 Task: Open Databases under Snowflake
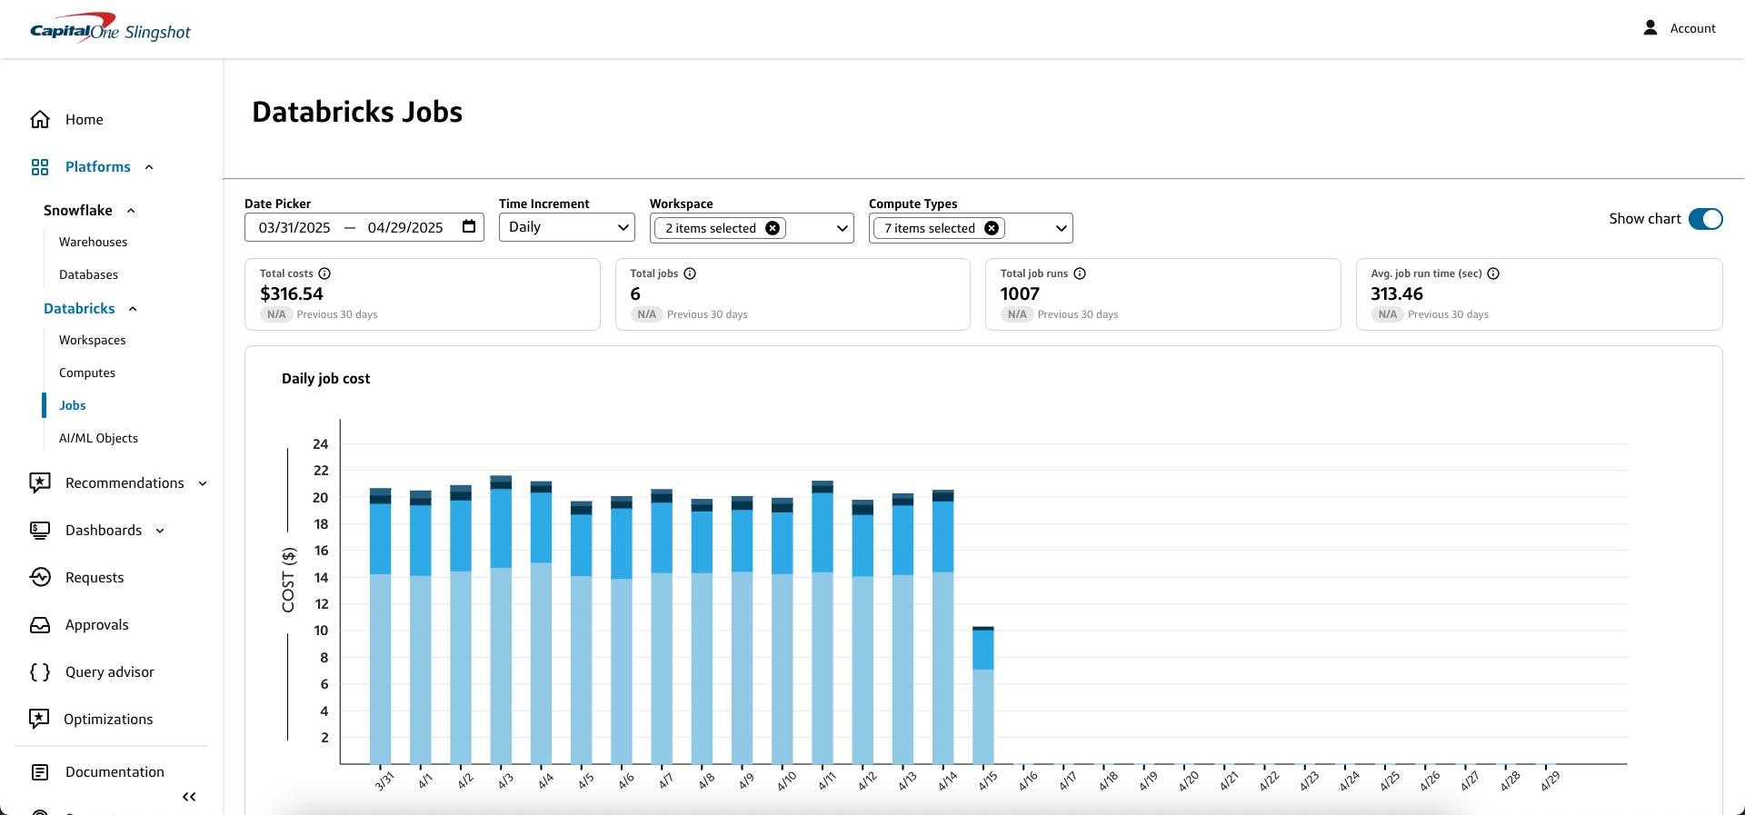[88, 274]
